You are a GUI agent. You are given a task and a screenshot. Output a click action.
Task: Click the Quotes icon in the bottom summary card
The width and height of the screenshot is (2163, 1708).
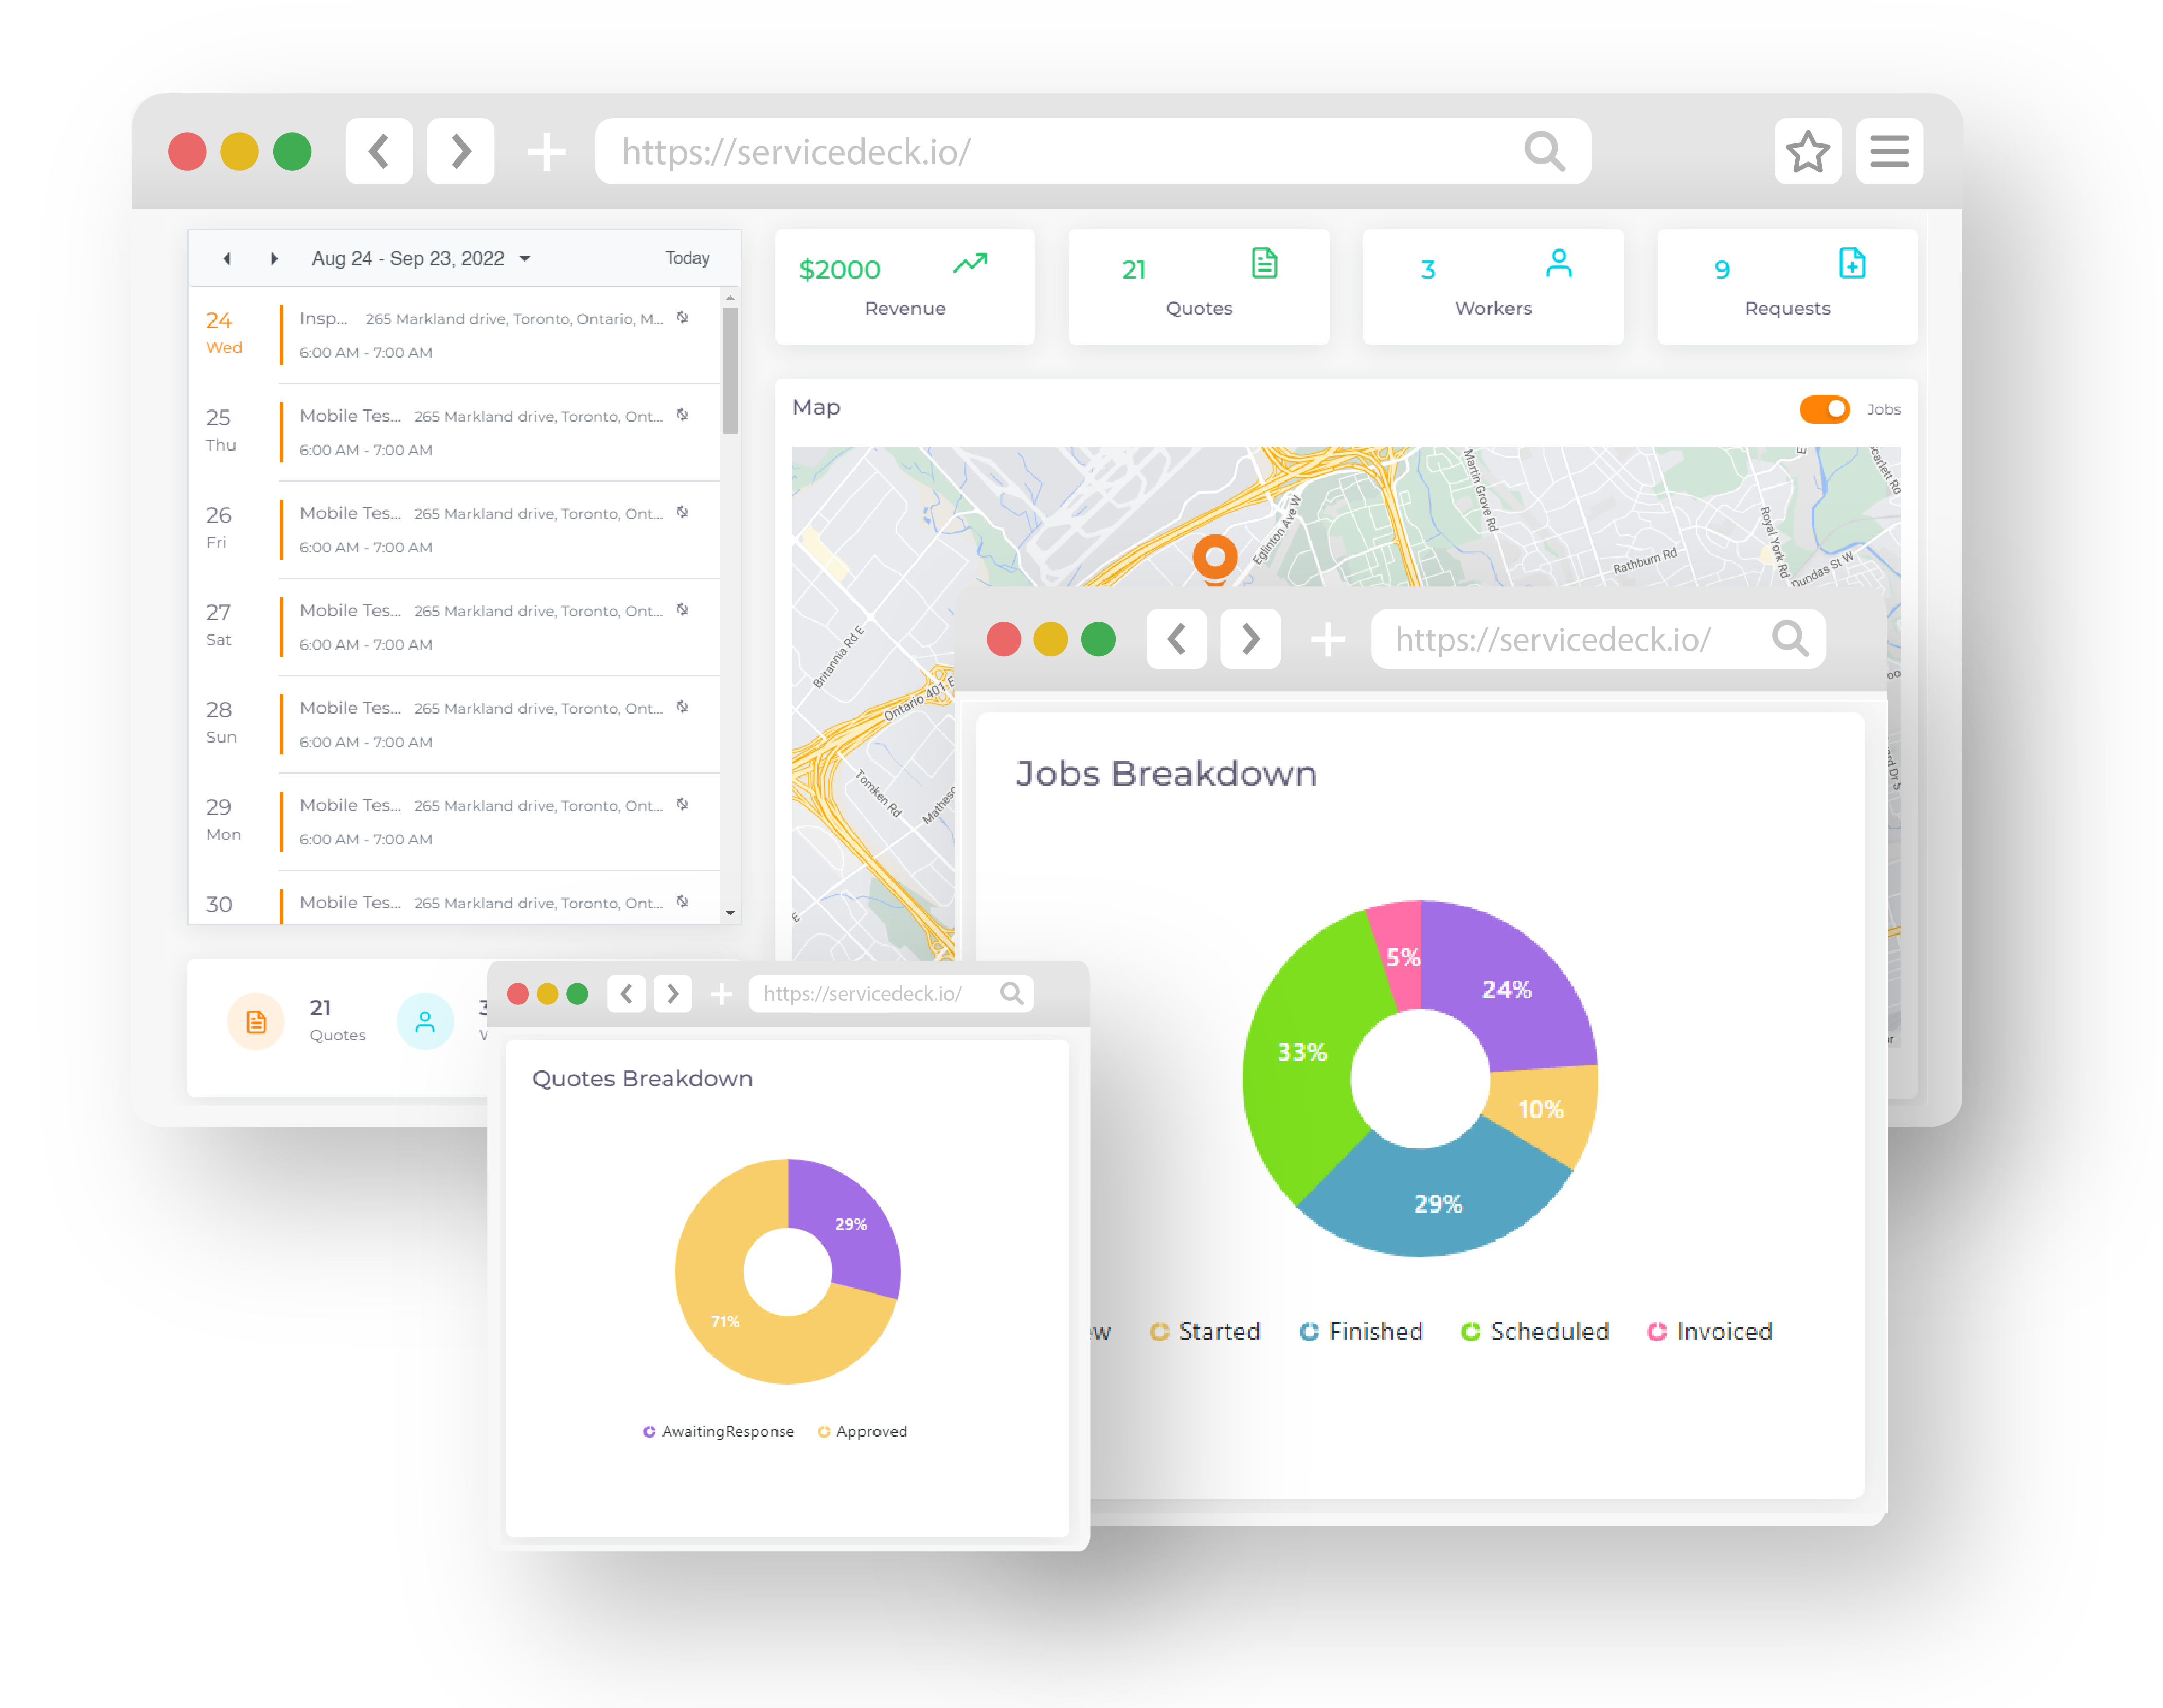(256, 1021)
